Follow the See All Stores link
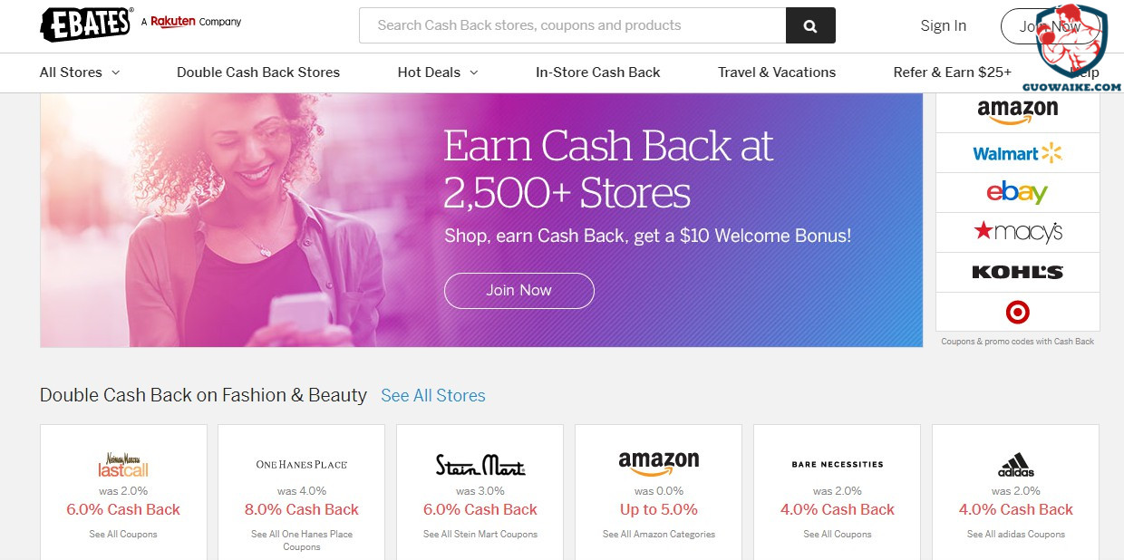Viewport: 1124px width, 560px height. tap(433, 395)
